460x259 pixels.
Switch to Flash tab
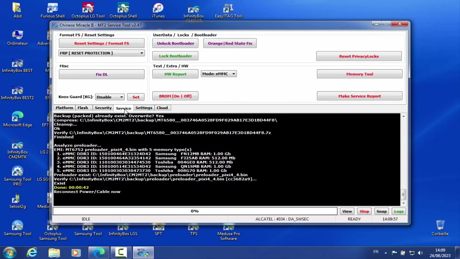tap(83, 108)
